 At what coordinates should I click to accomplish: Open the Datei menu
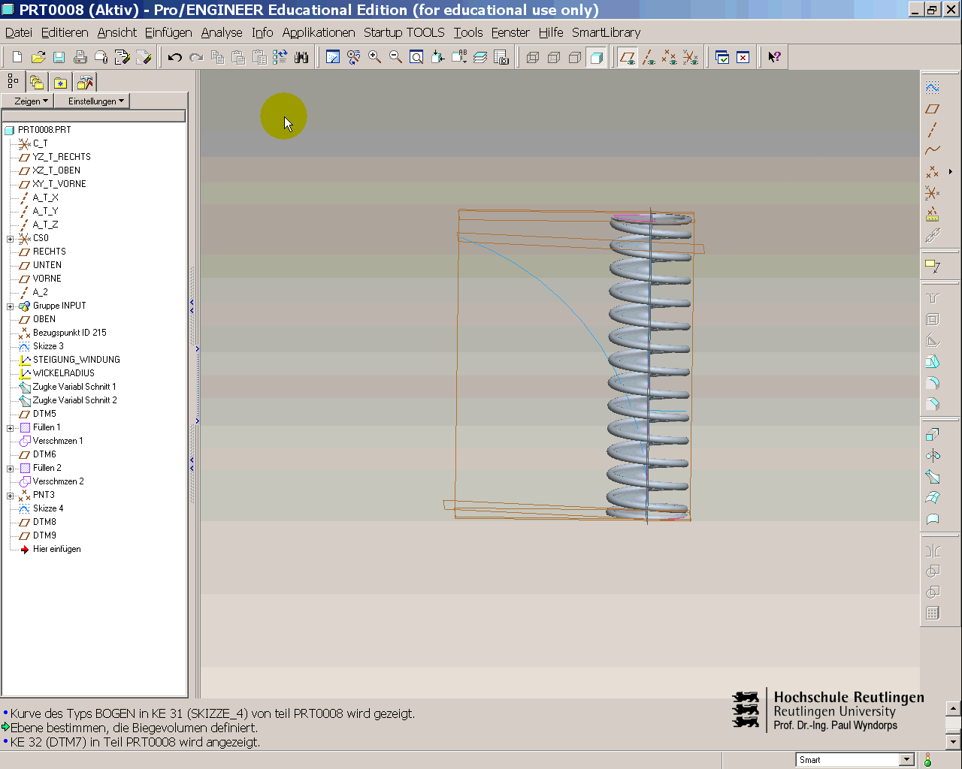pyautogui.click(x=19, y=32)
